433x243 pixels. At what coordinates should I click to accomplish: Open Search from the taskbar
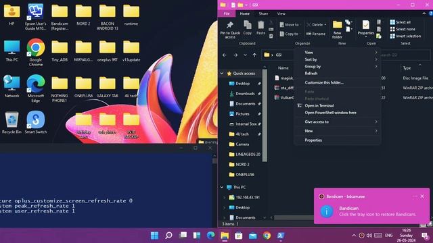click(x=168, y=236)
